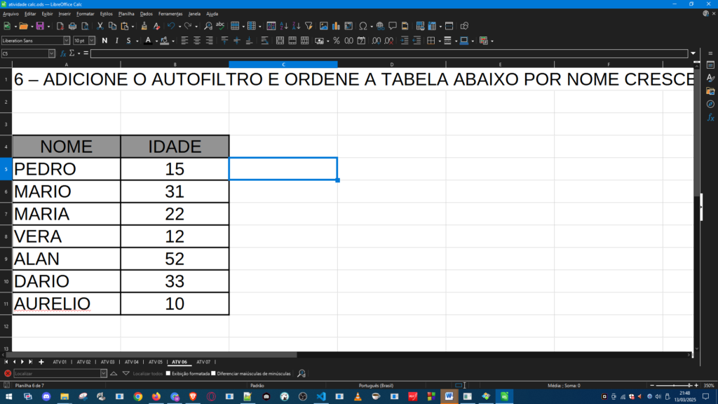
Task: Click the NOME header cell
Action: pyautogui.click(x=67, y=146)
